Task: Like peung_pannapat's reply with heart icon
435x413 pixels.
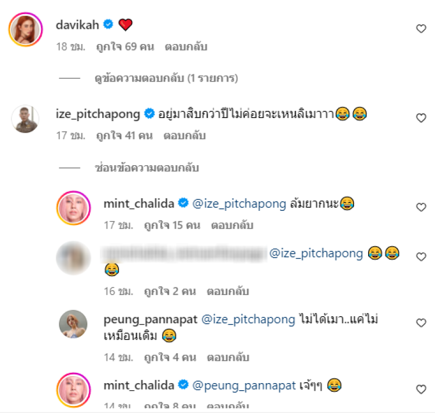Action: pyautogui.click(x=421, y=323)
